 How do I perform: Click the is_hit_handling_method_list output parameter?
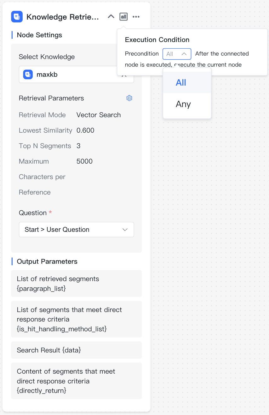pyautogui.click(x=76, y=319)
